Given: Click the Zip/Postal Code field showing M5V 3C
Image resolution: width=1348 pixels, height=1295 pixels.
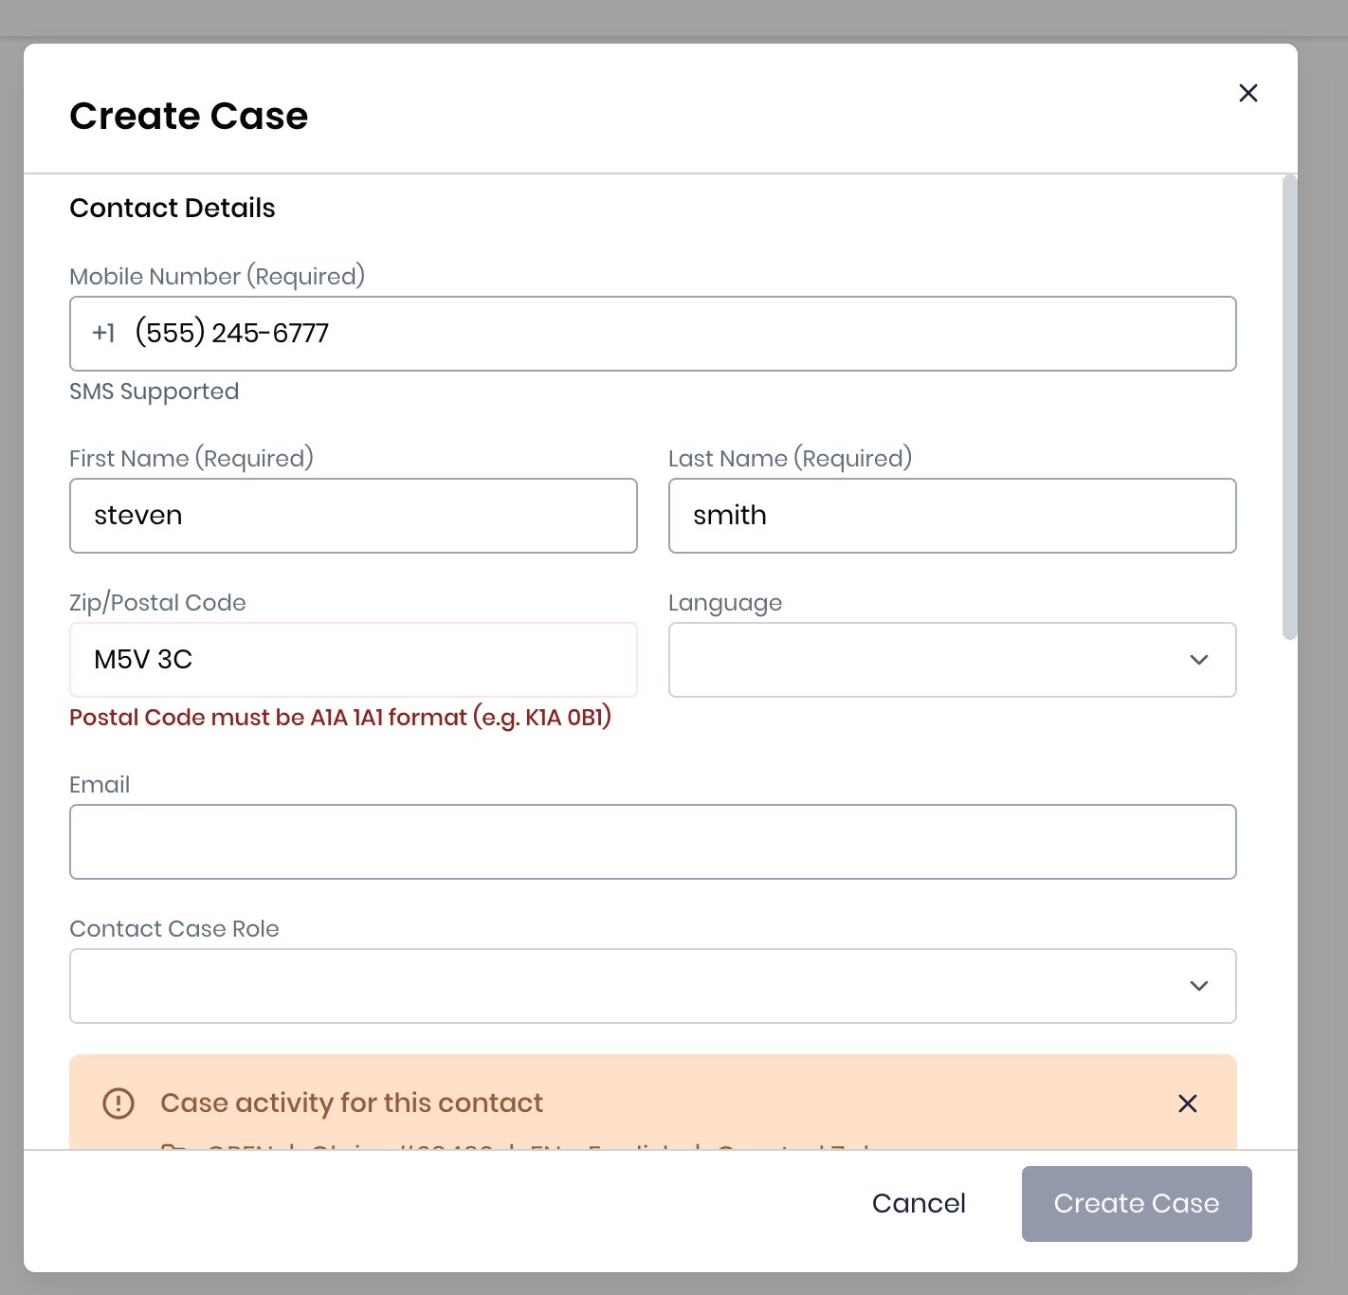Looking at the screenshot, I should click(x=353, y=660).
